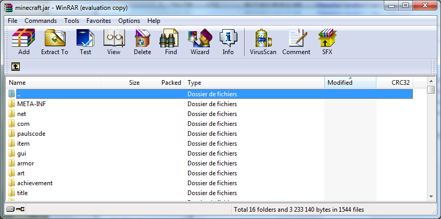Select the achievement folder icon

click(x=11, y=183)
